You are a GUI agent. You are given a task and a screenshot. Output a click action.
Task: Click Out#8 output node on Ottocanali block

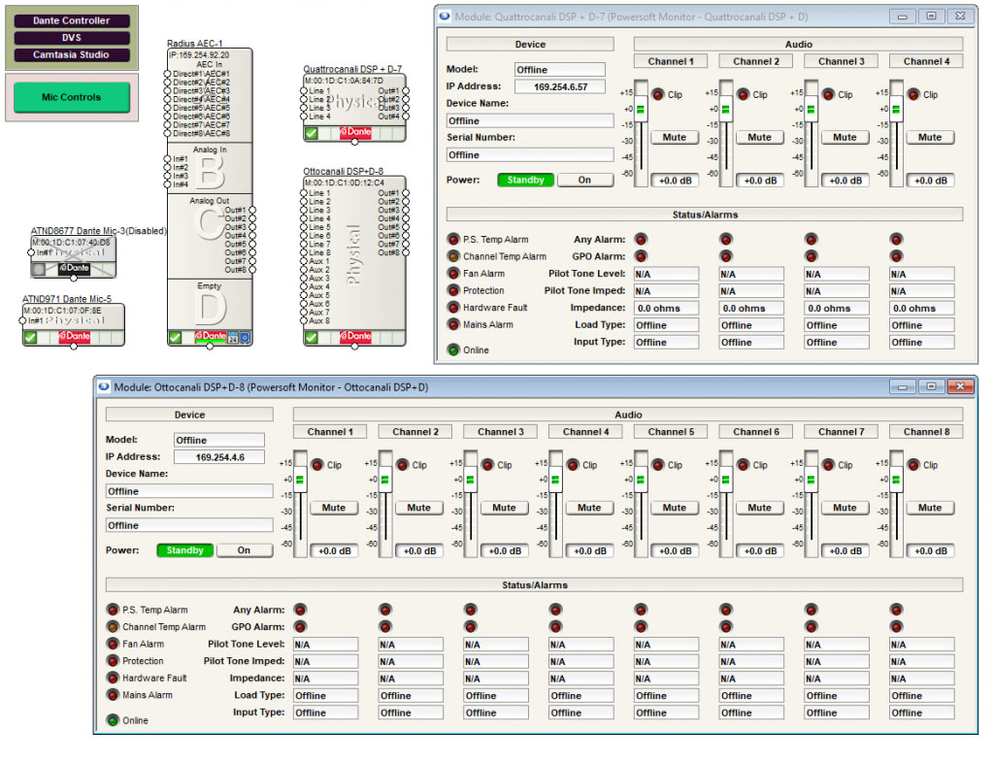(x=406, y=252)
